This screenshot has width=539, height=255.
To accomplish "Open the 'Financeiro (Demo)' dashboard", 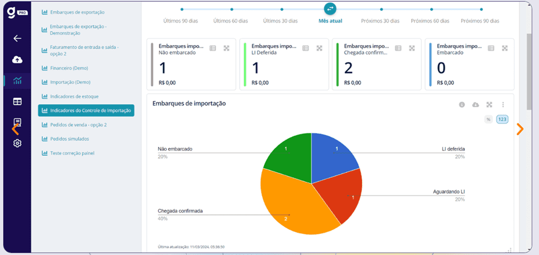I will pyautogui.click(x=69, y=68).
